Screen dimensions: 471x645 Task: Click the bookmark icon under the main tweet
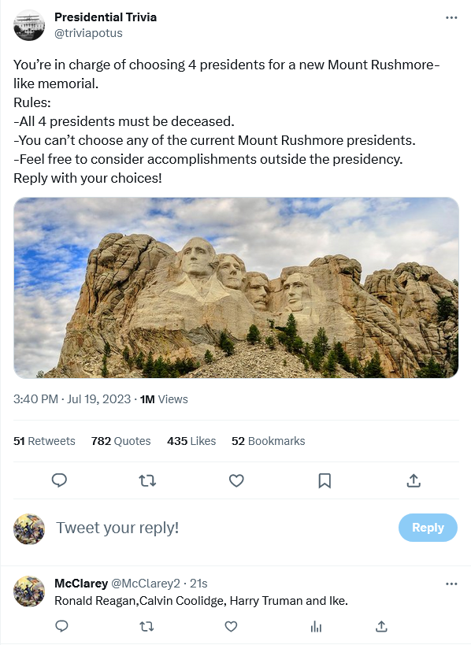tap(325, 480)
